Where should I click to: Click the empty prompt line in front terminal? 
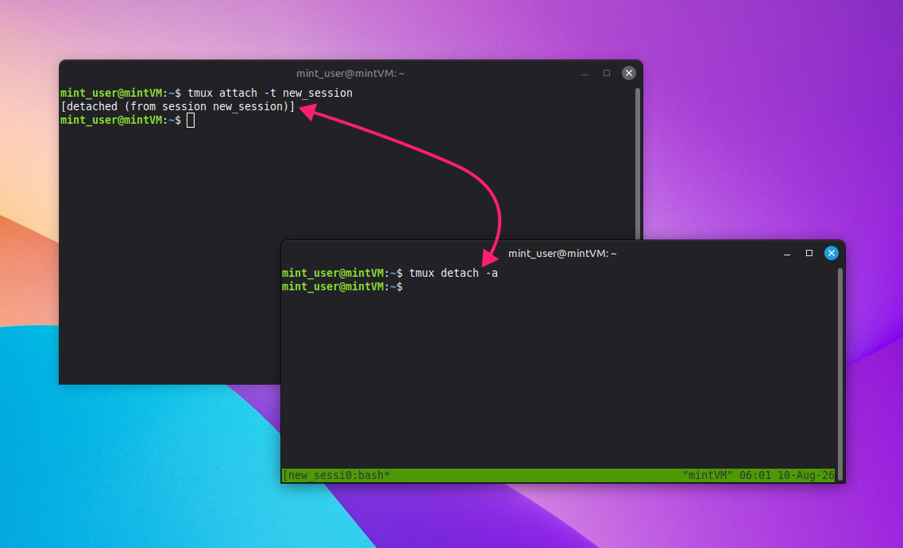click(342, 286)
